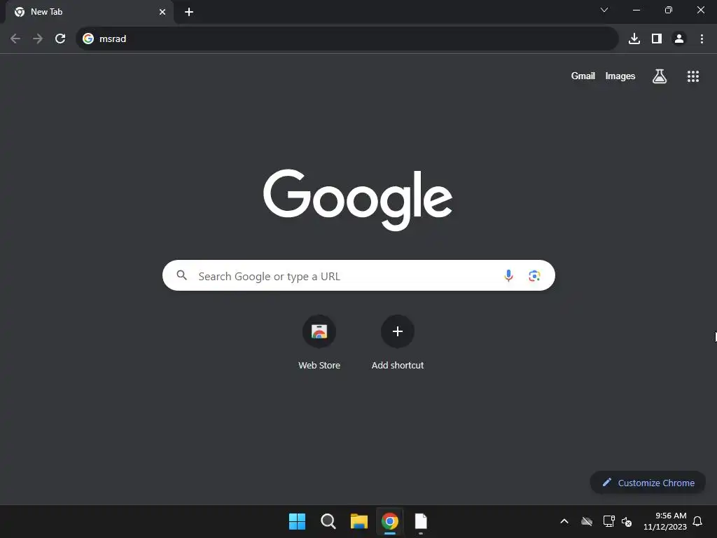717x538 pixels.
Task: Toggle the side panel icon
Action: (x=657, y=39)
